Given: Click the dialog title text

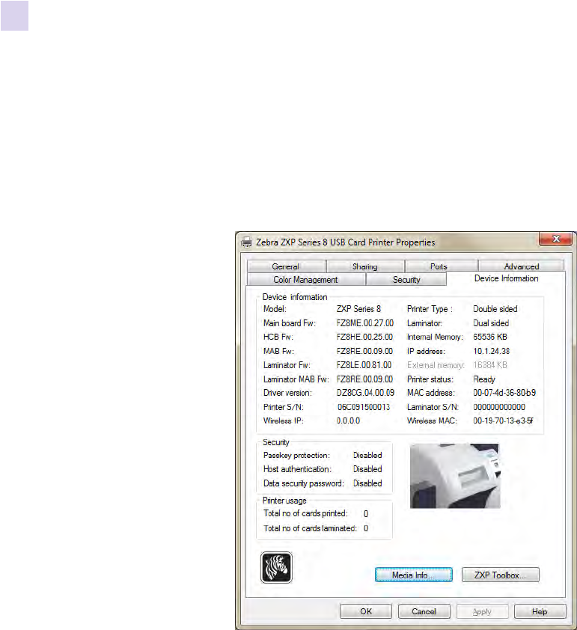Looking at the screenshot, I should 346,242.
